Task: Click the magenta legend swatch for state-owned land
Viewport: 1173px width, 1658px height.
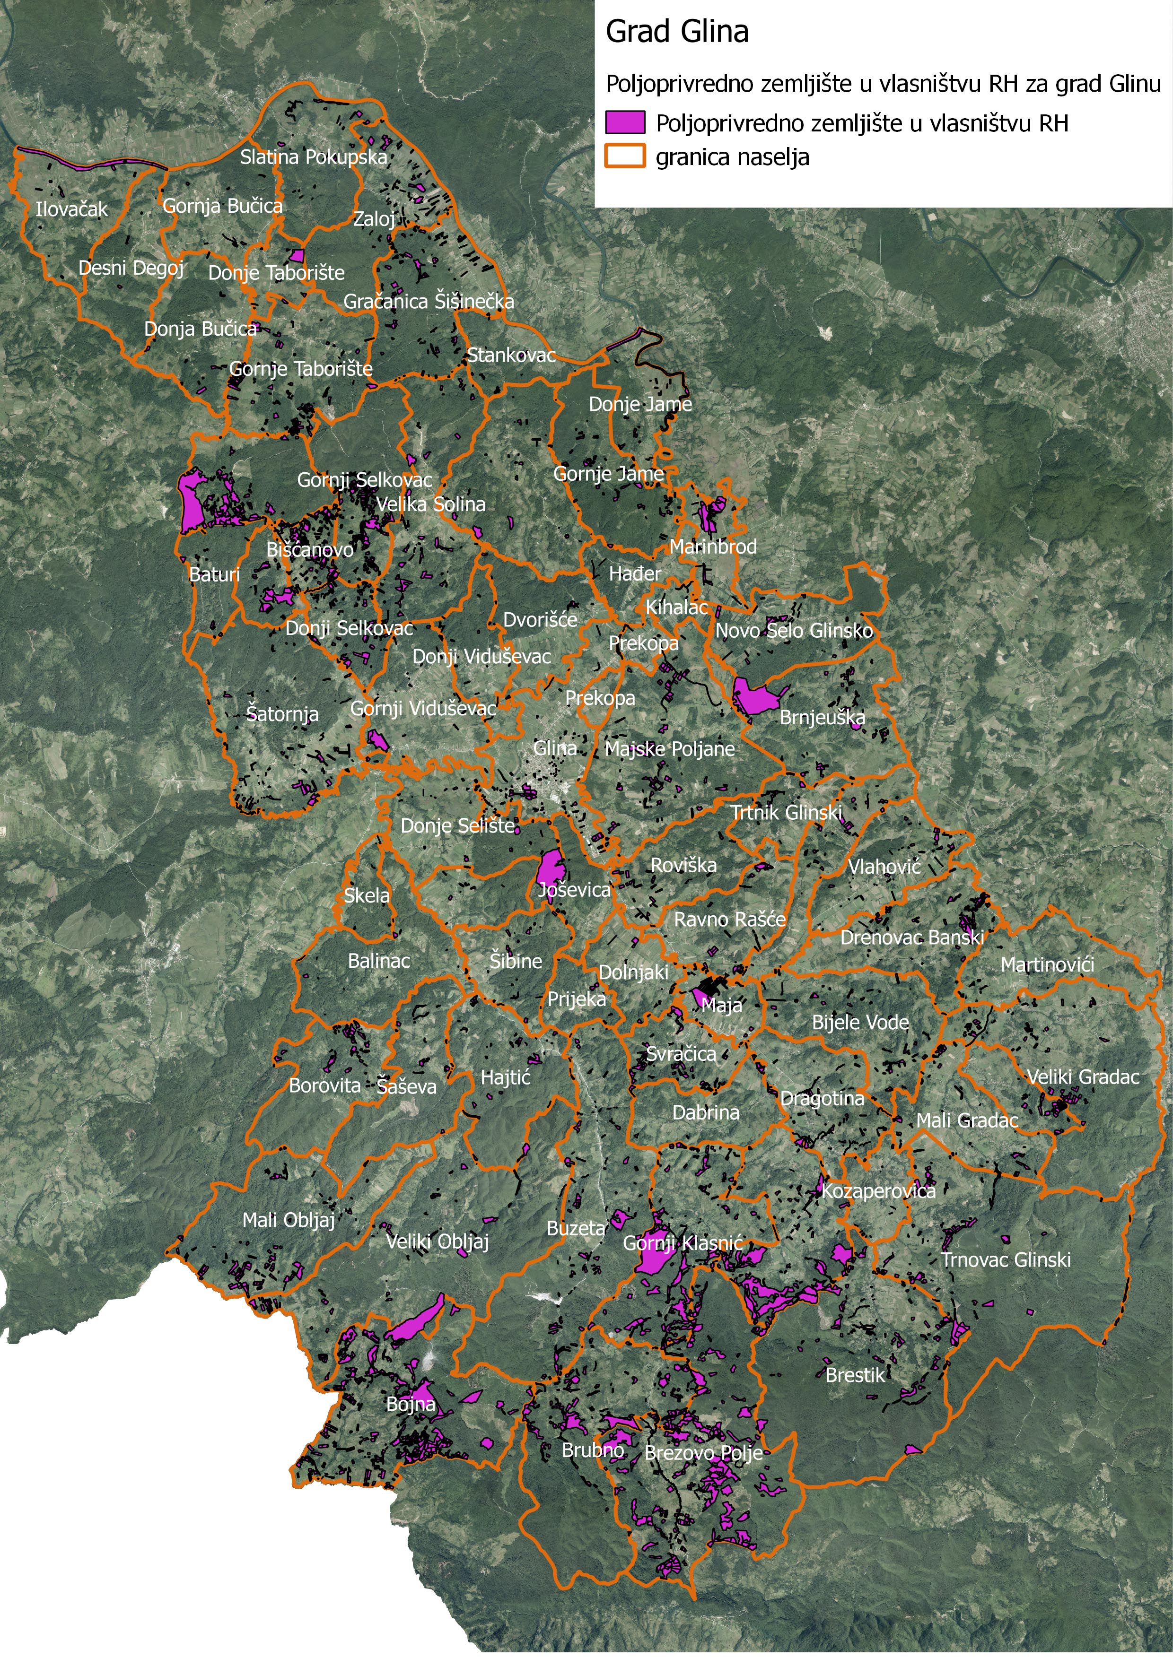Action: point(625,123)
